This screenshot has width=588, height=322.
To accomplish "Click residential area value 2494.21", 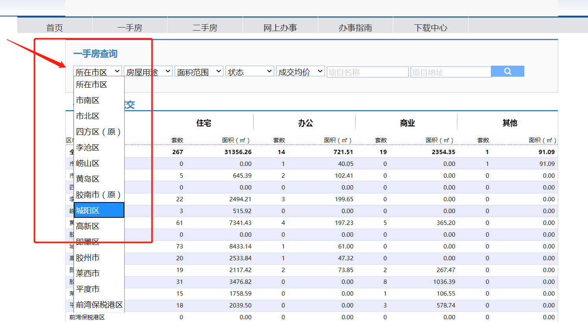I will 240,199.
